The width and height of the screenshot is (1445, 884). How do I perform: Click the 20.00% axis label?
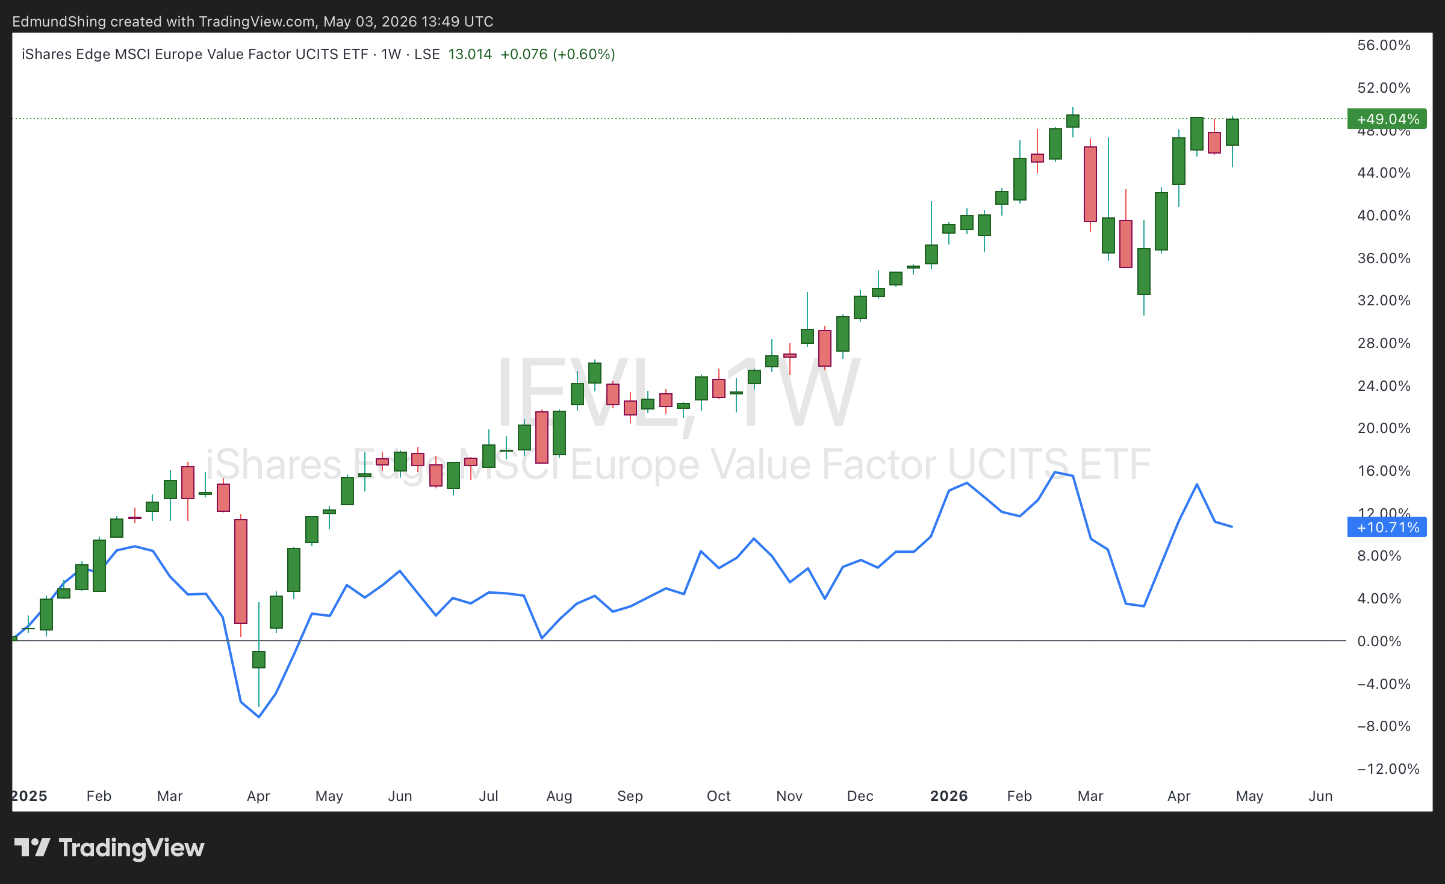click(1384, 428)
